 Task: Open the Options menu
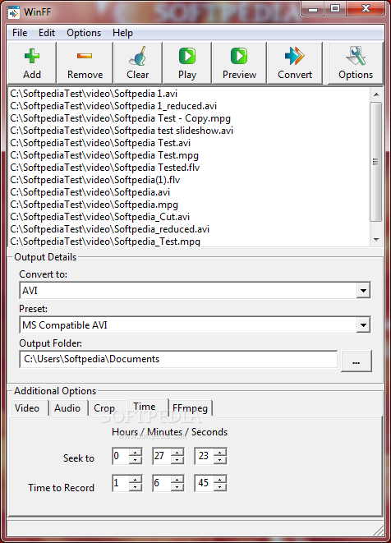point(84,33)
